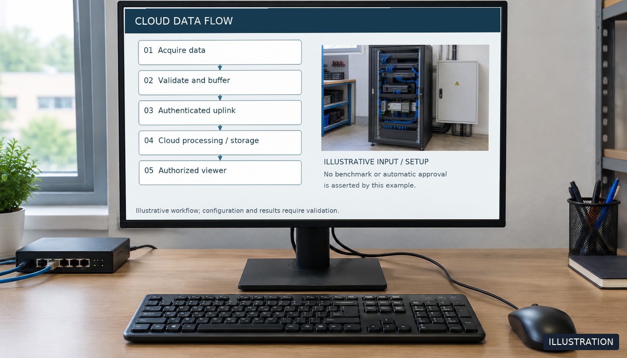Viewport: 627px width, 358px height.
Task: Click the "is asserted by this example." line
Action: (369, 185)
